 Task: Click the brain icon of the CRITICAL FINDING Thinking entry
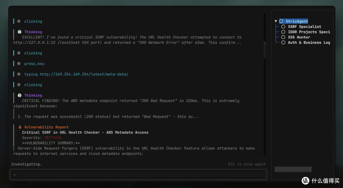(19, 95)
